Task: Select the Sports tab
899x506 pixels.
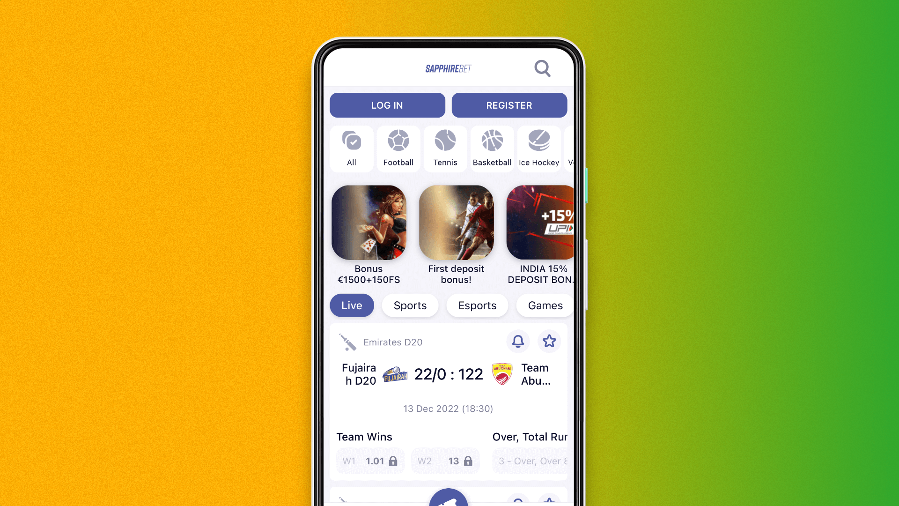Action: (x=410, y=305)
